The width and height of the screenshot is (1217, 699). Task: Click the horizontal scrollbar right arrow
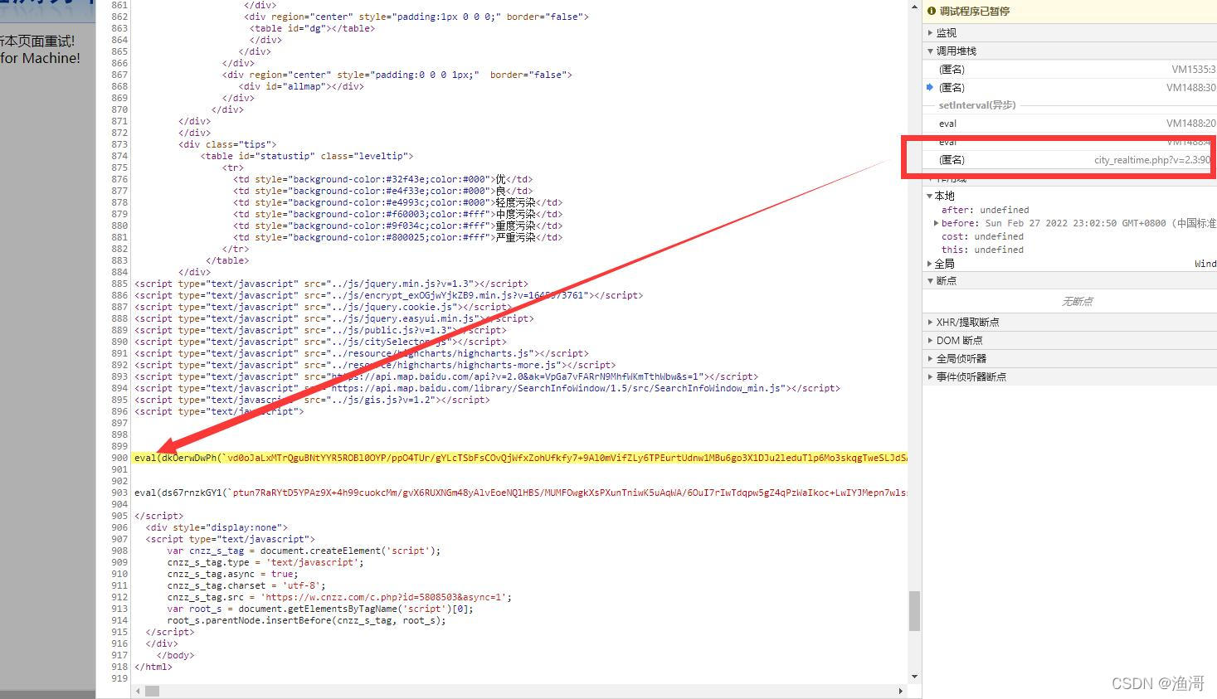901,690
